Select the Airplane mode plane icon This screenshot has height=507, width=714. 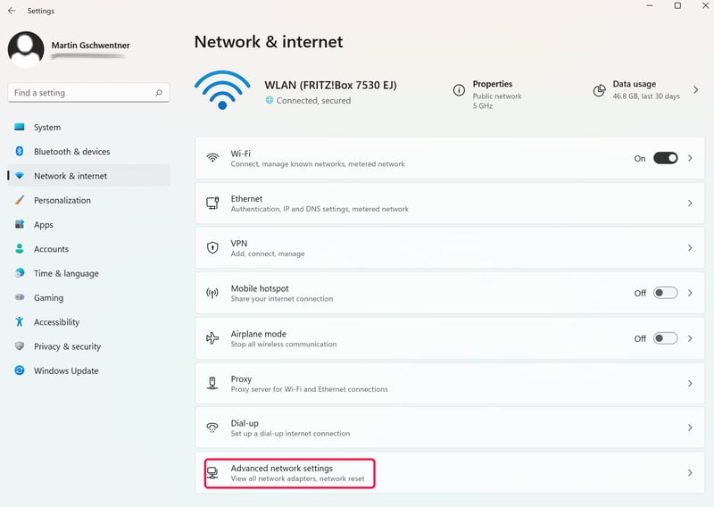pos(212,338)
